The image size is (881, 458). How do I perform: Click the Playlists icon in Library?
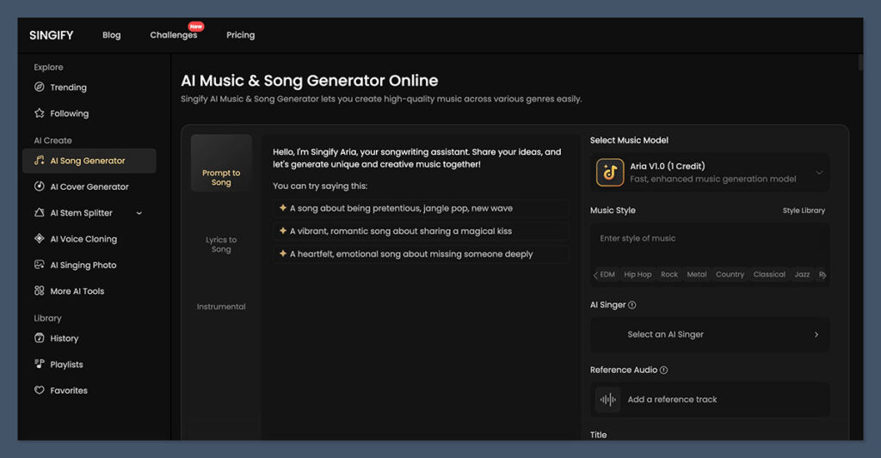pos(40,363)
